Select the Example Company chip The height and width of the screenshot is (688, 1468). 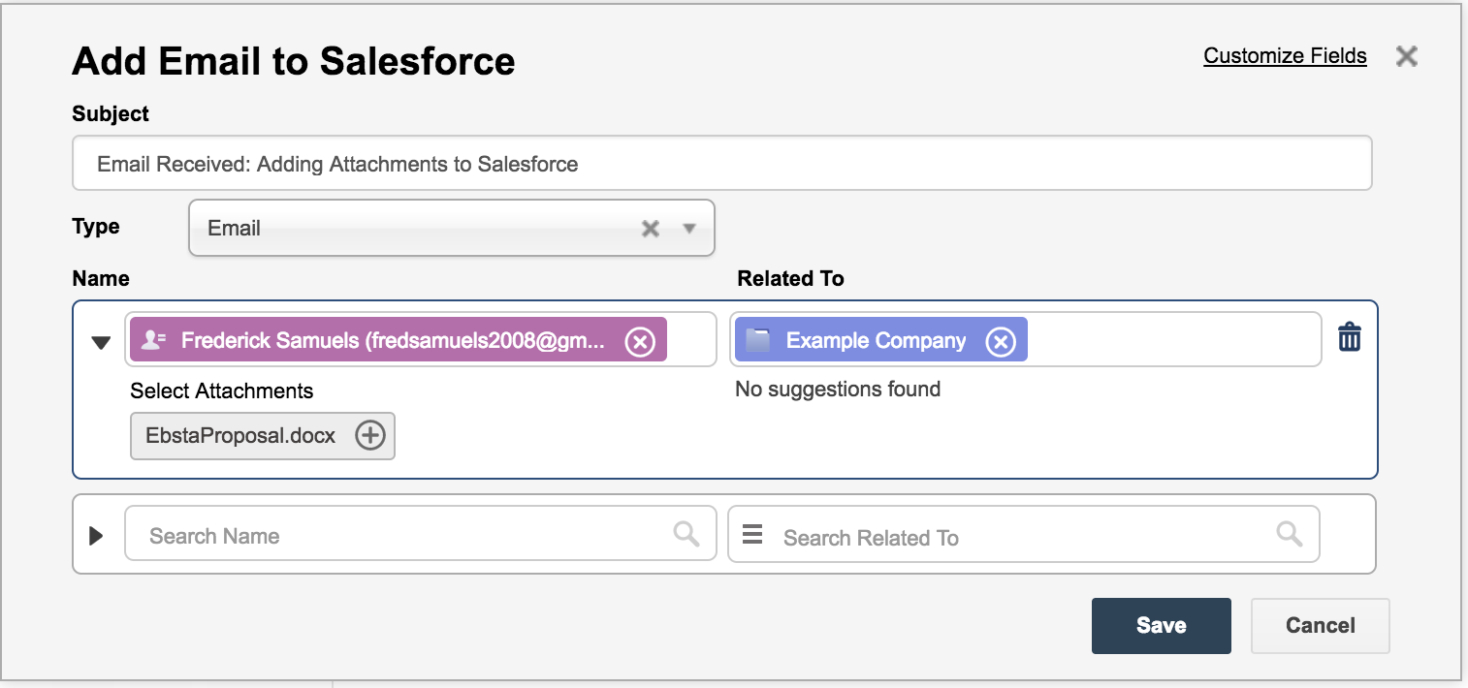coord(863,341)
